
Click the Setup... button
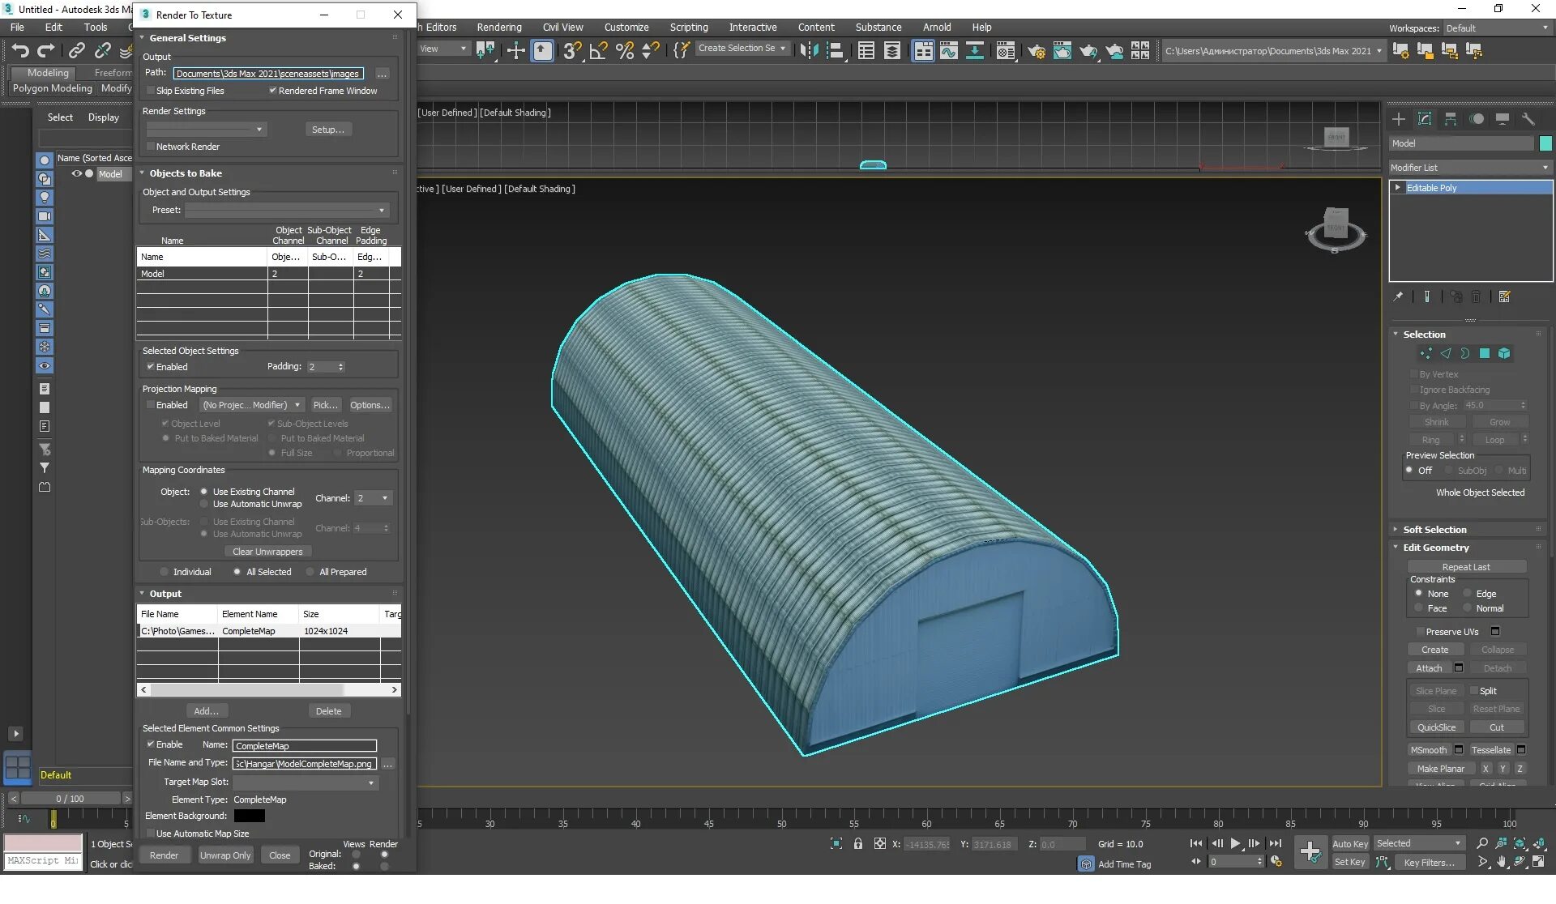click(328, 130)
